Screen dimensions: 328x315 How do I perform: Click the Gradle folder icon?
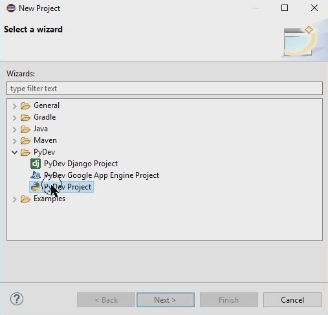tap(25, 117)
